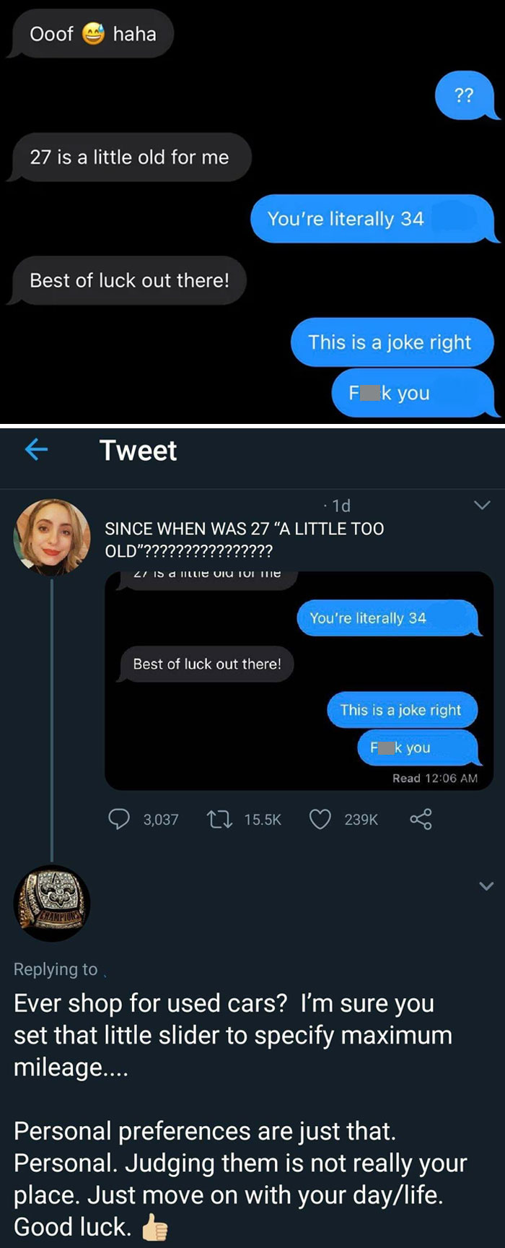Expand the reply options chevron
This screenshot has width=505, height=1248.
(486, 885)
